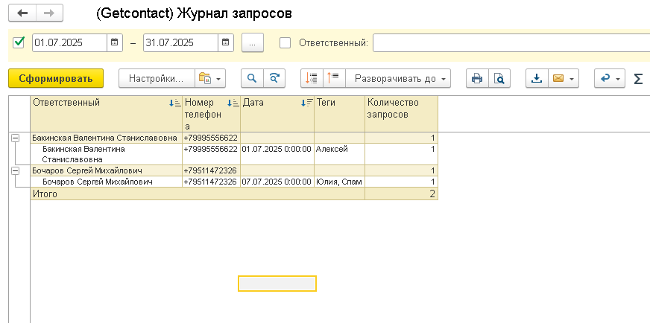Screen dimensions: 650x323
Task: Collapse the Бакинская Валентина Станиславовна group
Action: (15, 138)
